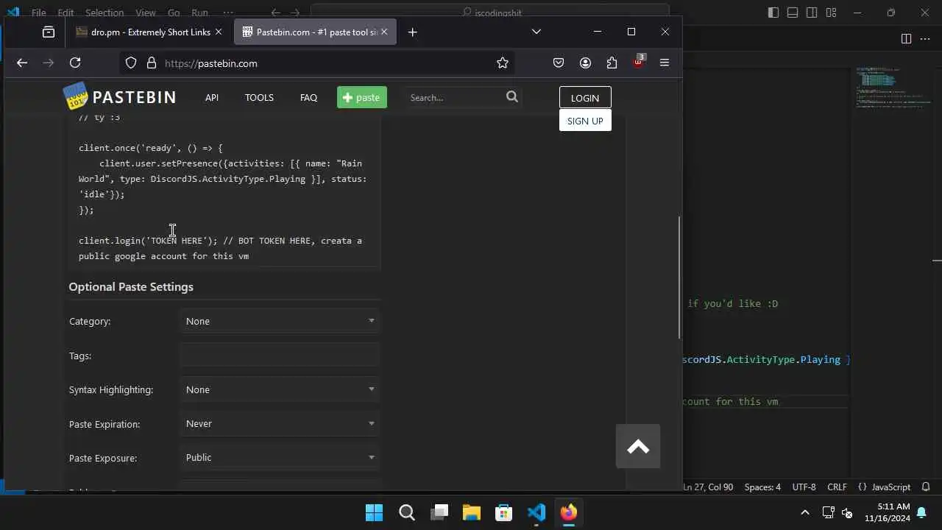Switch to the dro.pm Extremely Short Links tab
942x530 pixels.
click(x=151, y=32)
